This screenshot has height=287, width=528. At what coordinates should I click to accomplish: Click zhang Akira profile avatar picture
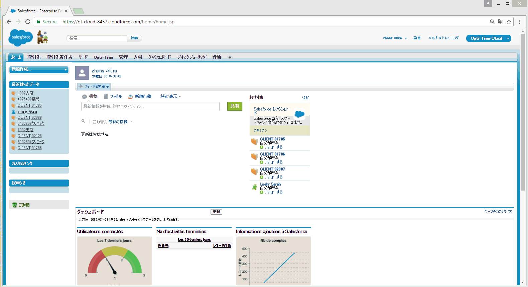[82, 73]
